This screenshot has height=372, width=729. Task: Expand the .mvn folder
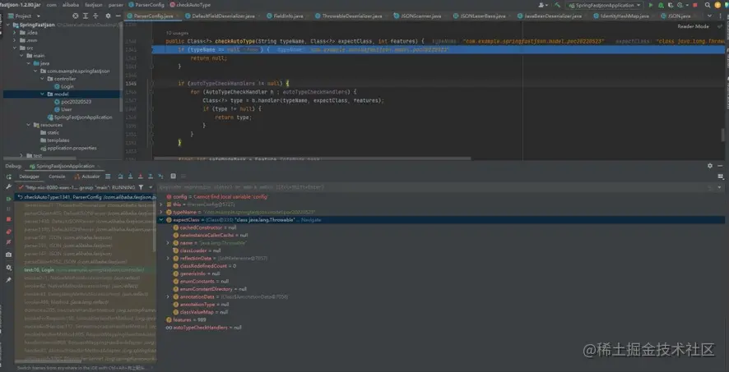(x=15, y=40)
